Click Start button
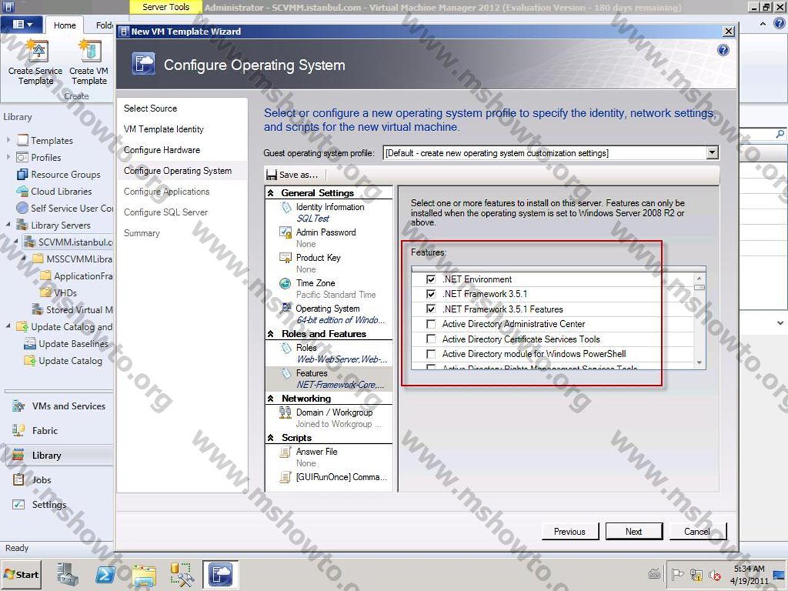 click(x=22, y=574)
